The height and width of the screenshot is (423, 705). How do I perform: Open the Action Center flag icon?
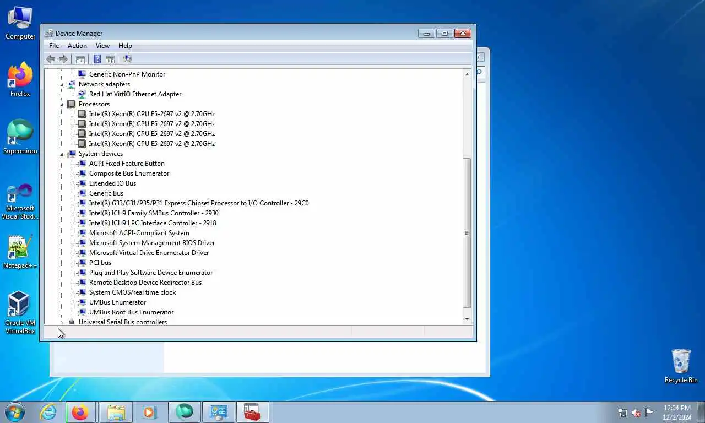pos(649,413)
